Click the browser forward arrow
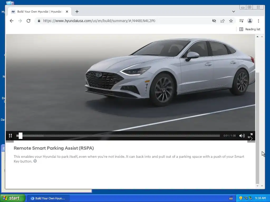 click(20, 21)
